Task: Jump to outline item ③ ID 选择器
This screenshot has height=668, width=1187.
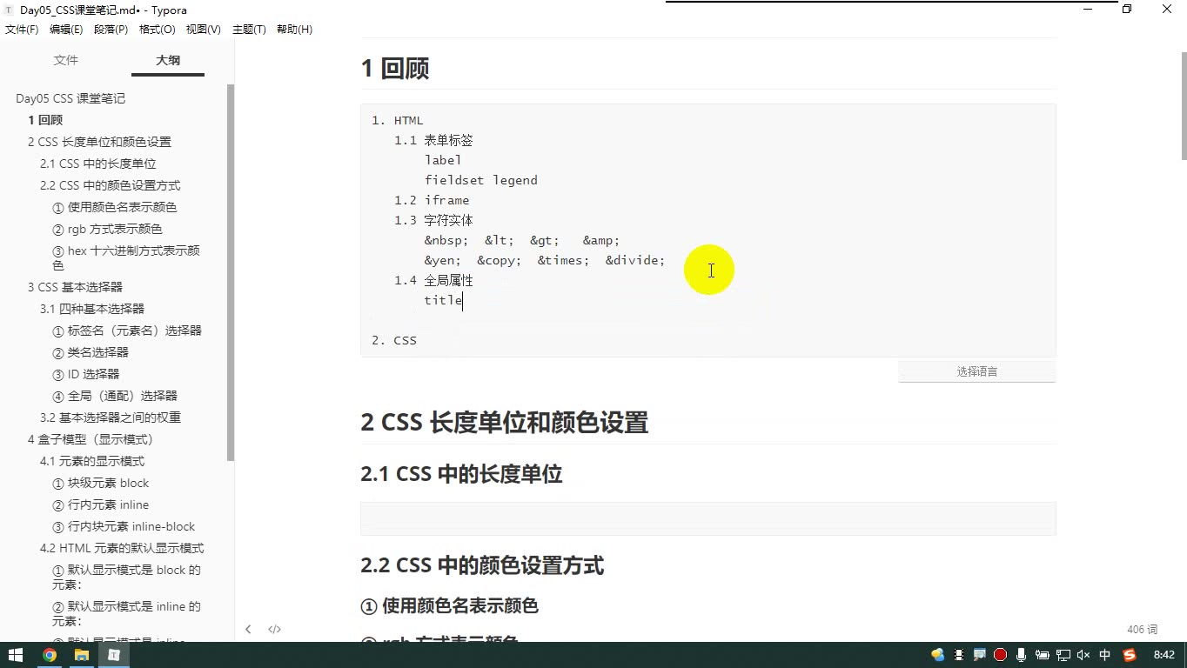Action: pos(86,374)
